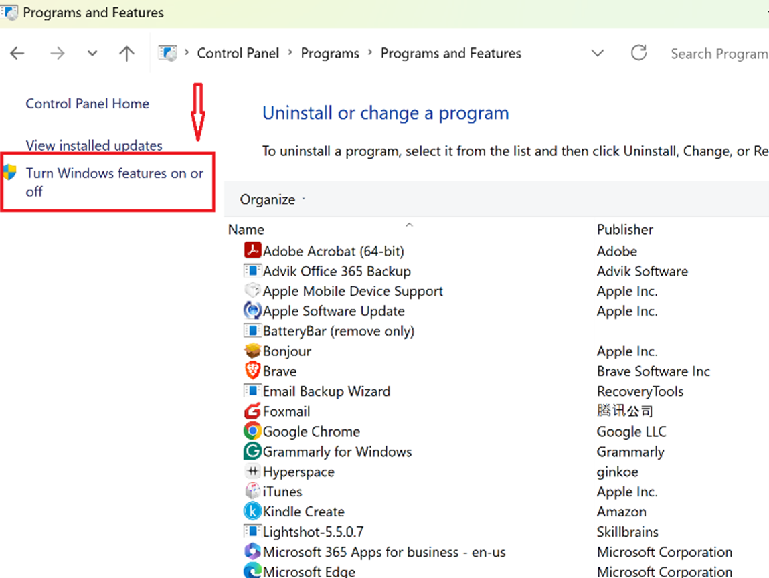Select Google Chrome program name
Image resolution: width=769 pixels, height=578 pixels.
(x=311, y=431)
